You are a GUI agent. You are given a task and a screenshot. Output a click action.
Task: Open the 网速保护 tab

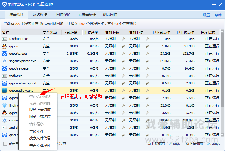(x=63, y=15)
